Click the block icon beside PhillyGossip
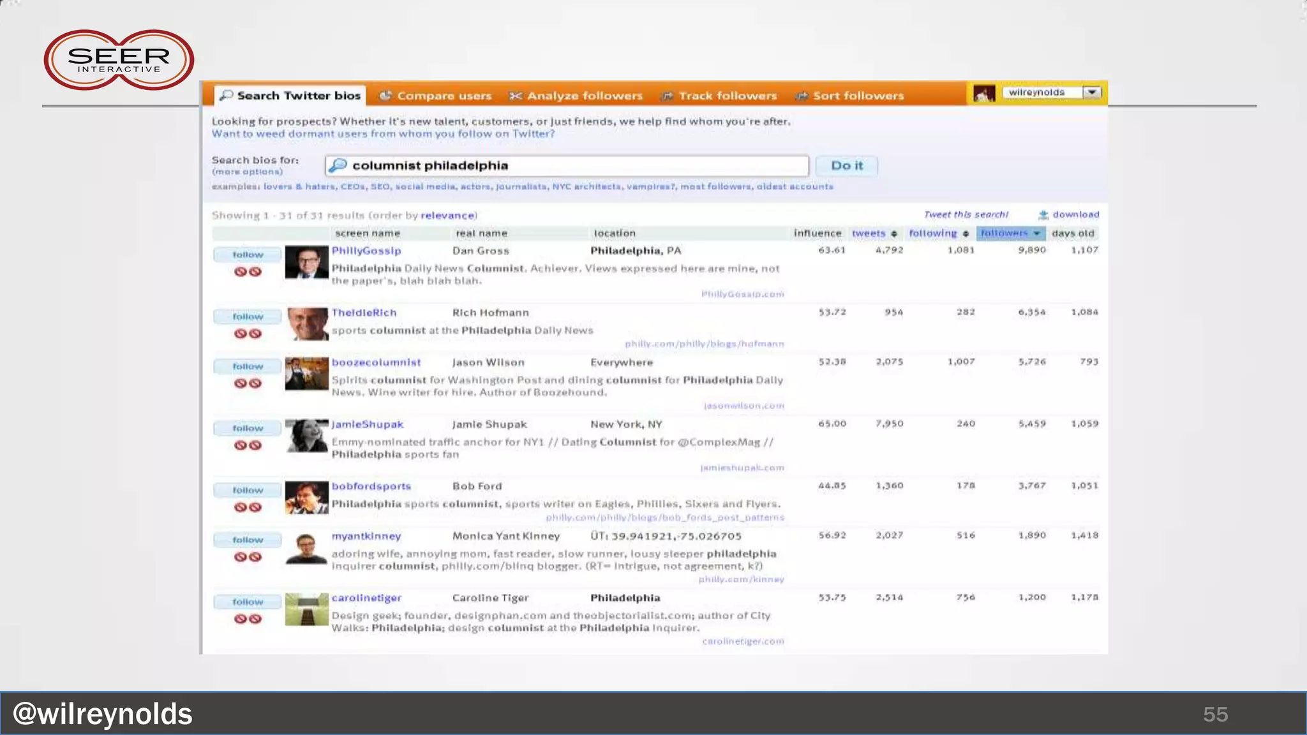 [241, 272]
